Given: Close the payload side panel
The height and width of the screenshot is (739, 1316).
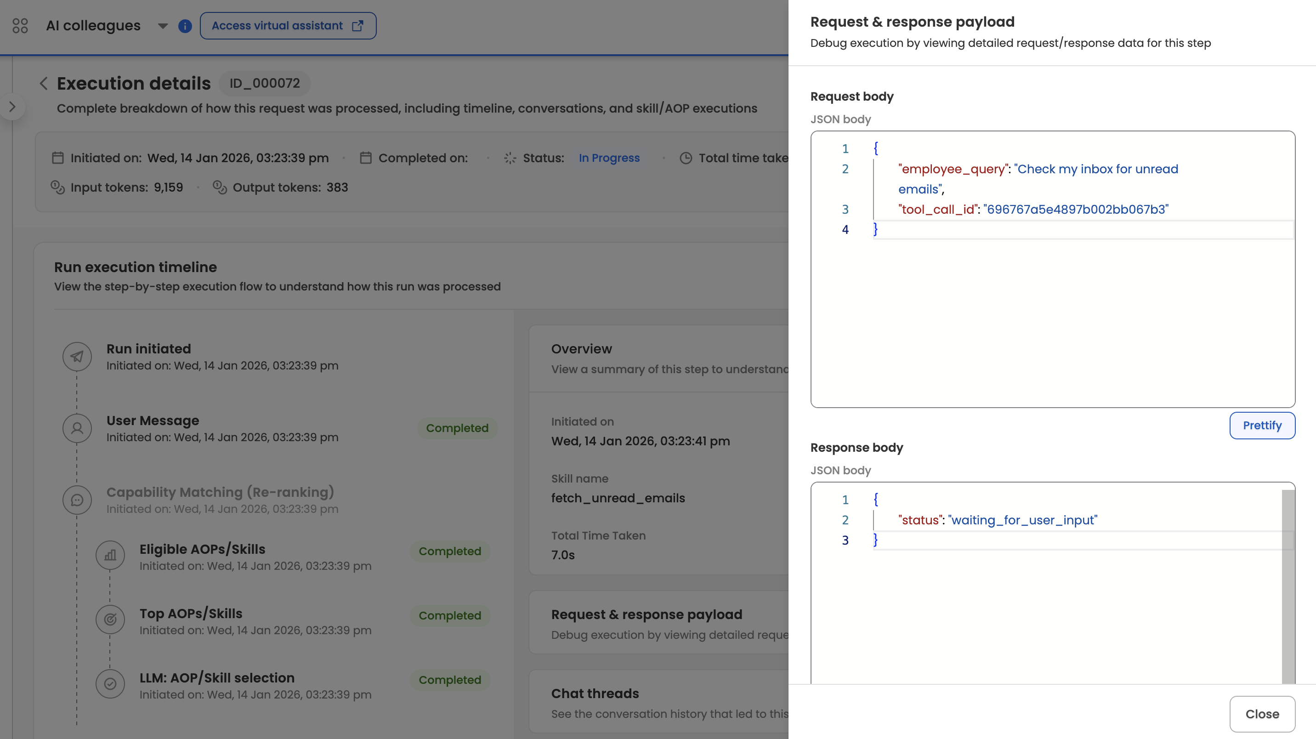Looking at the screenshot, I should (x=1261, y=713).
